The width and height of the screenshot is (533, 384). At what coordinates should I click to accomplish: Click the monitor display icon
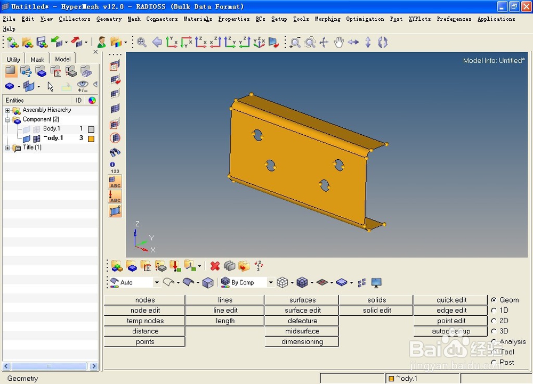point(376,282)
